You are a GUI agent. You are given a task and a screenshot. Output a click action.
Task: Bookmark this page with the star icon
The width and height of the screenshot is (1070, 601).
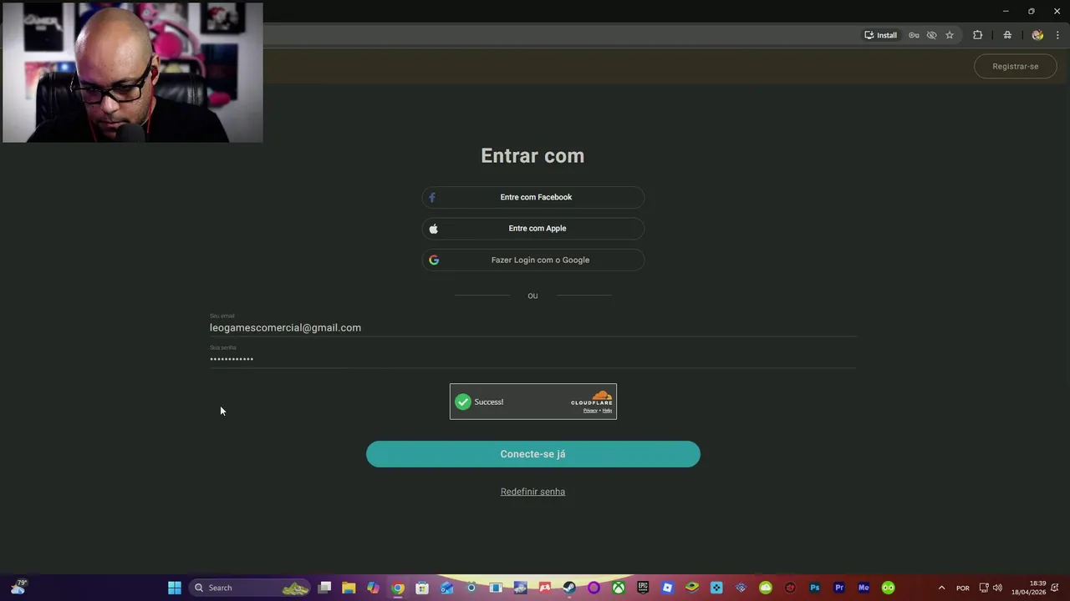[950, 35]
